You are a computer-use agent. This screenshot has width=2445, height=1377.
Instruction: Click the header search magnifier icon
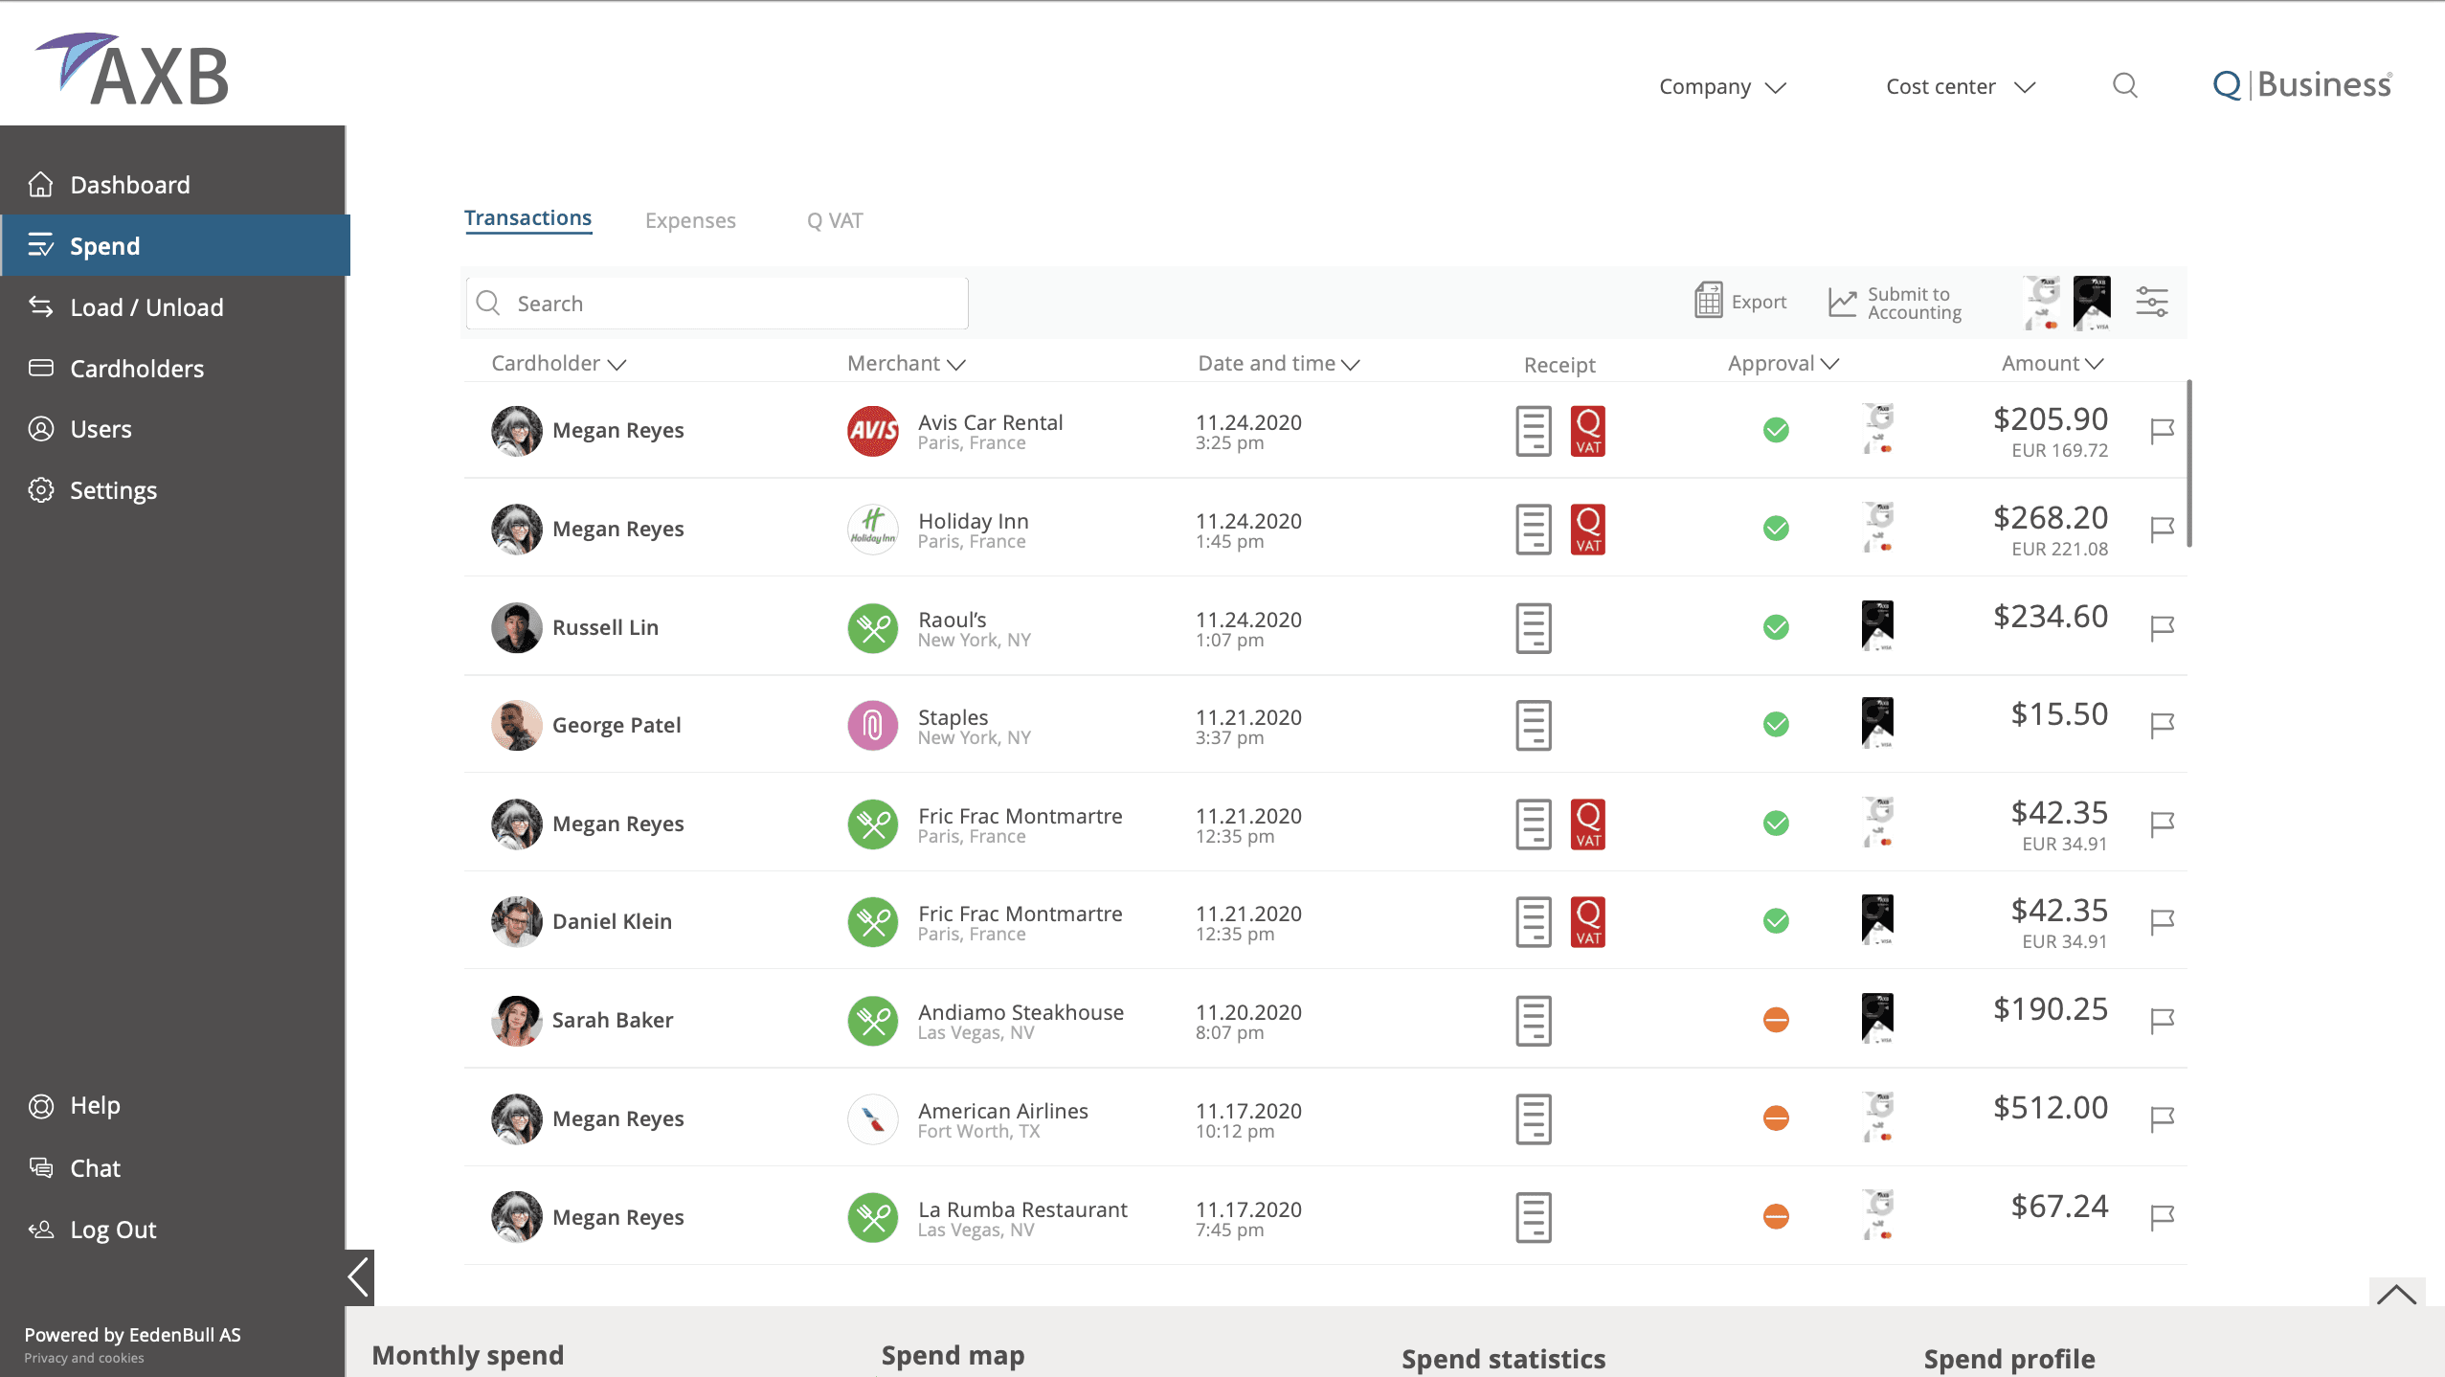coord(2124,86)
